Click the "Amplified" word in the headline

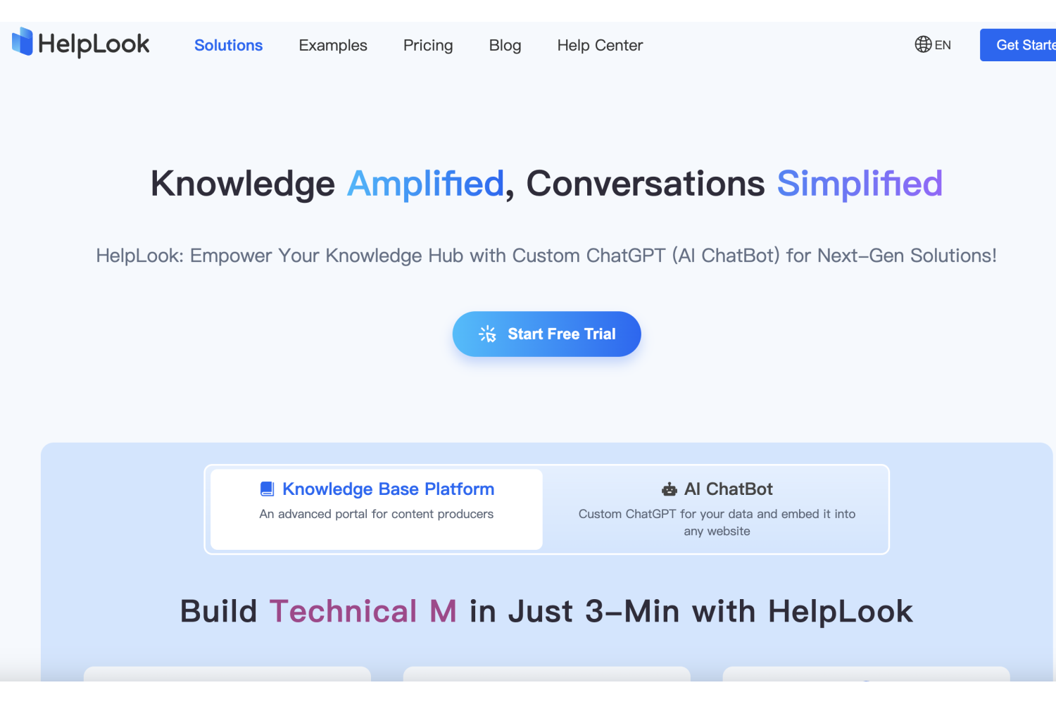(426, 184)
